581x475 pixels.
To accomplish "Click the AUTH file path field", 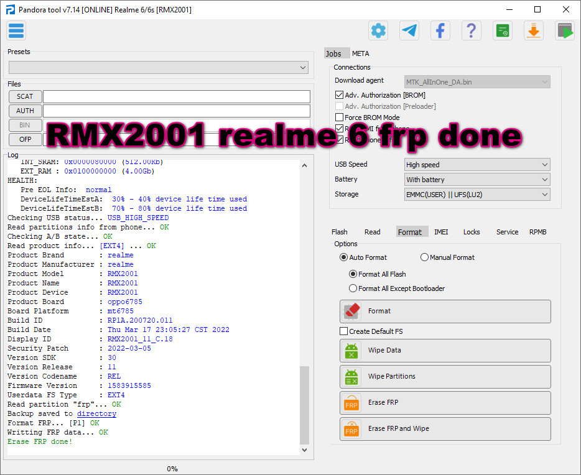I will (177, 111).
